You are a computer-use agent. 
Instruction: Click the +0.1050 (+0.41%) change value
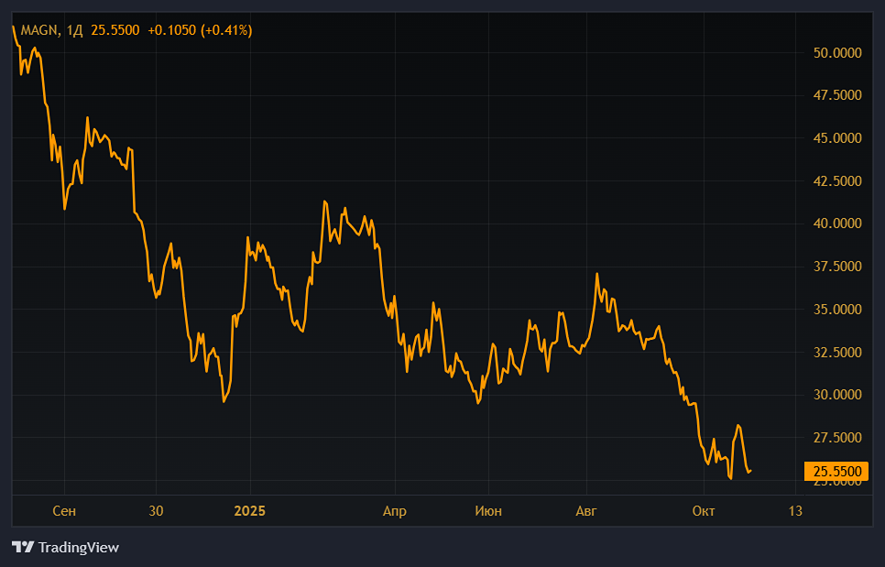click(200, 30)
